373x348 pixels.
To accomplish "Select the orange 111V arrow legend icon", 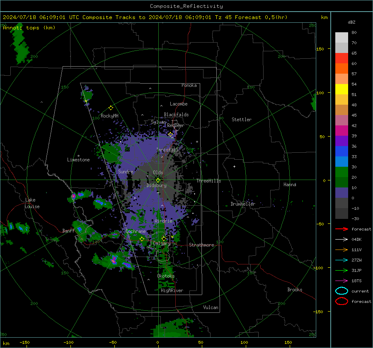I will [342, 250].
